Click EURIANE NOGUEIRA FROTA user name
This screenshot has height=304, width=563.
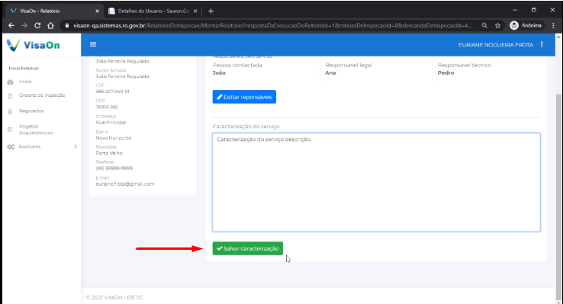tap(496, 45)
